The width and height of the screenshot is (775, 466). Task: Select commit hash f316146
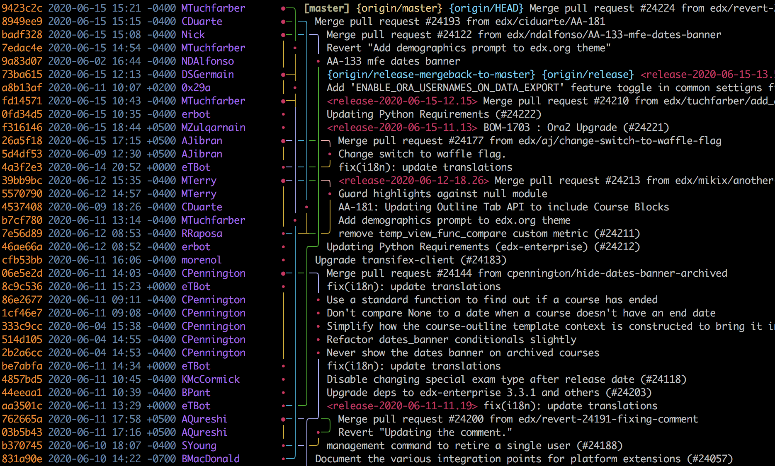22,128
